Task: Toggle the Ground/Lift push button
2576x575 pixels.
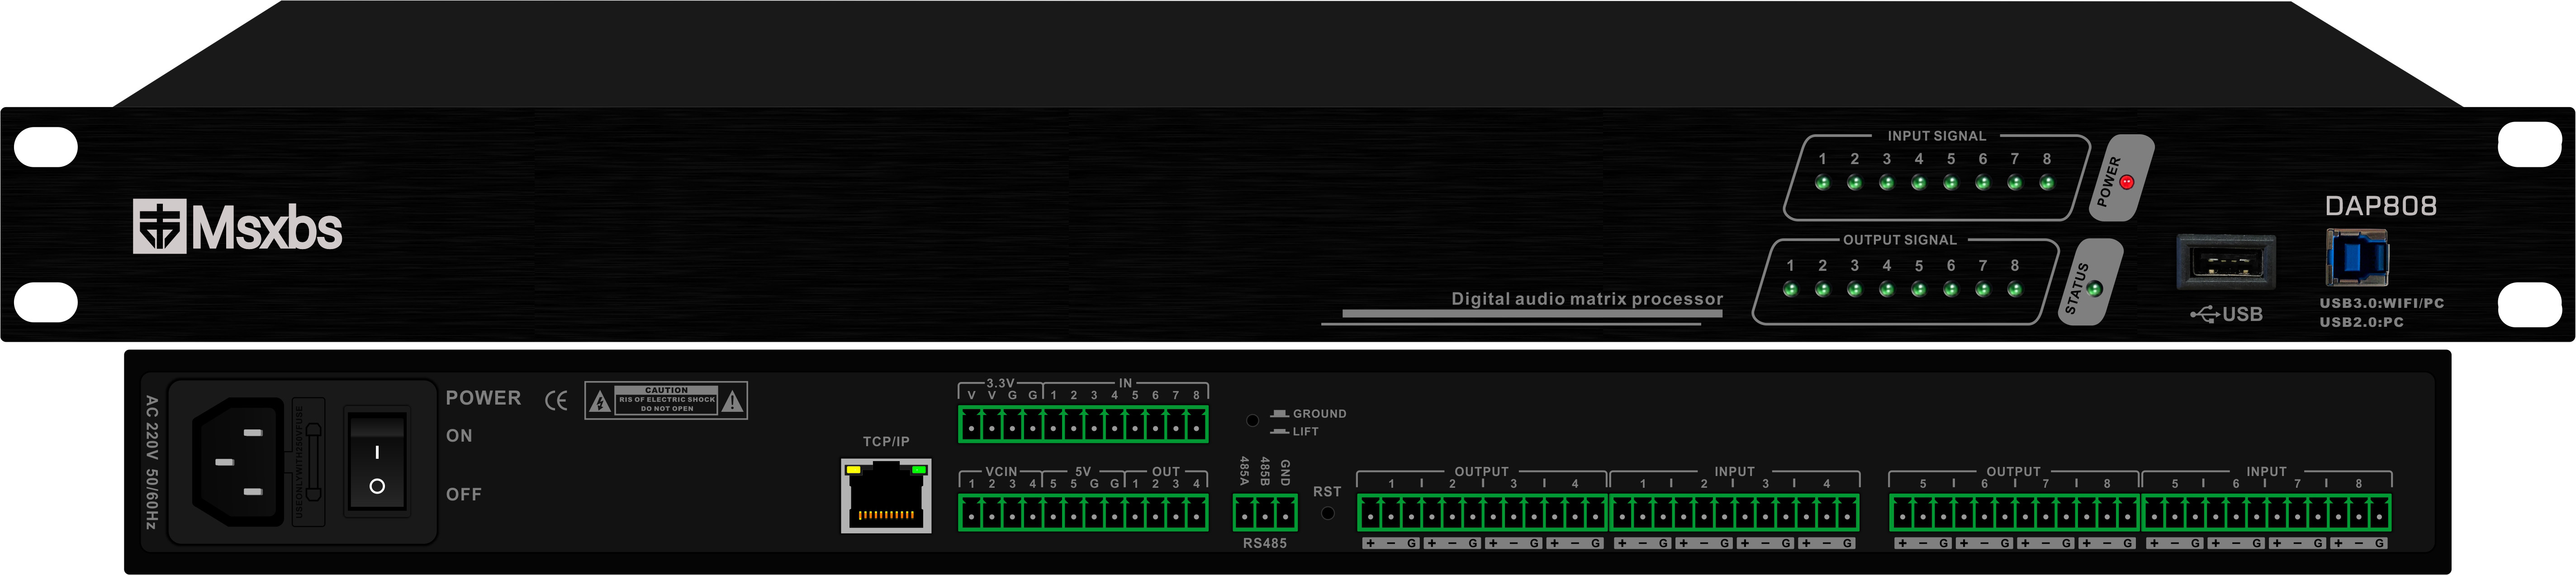Action: pos(1252,420)
